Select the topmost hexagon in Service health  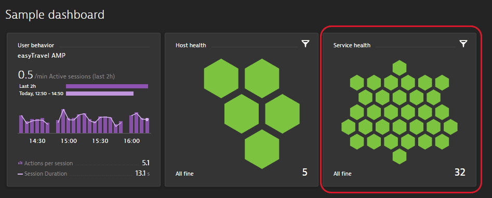[400, 68]
